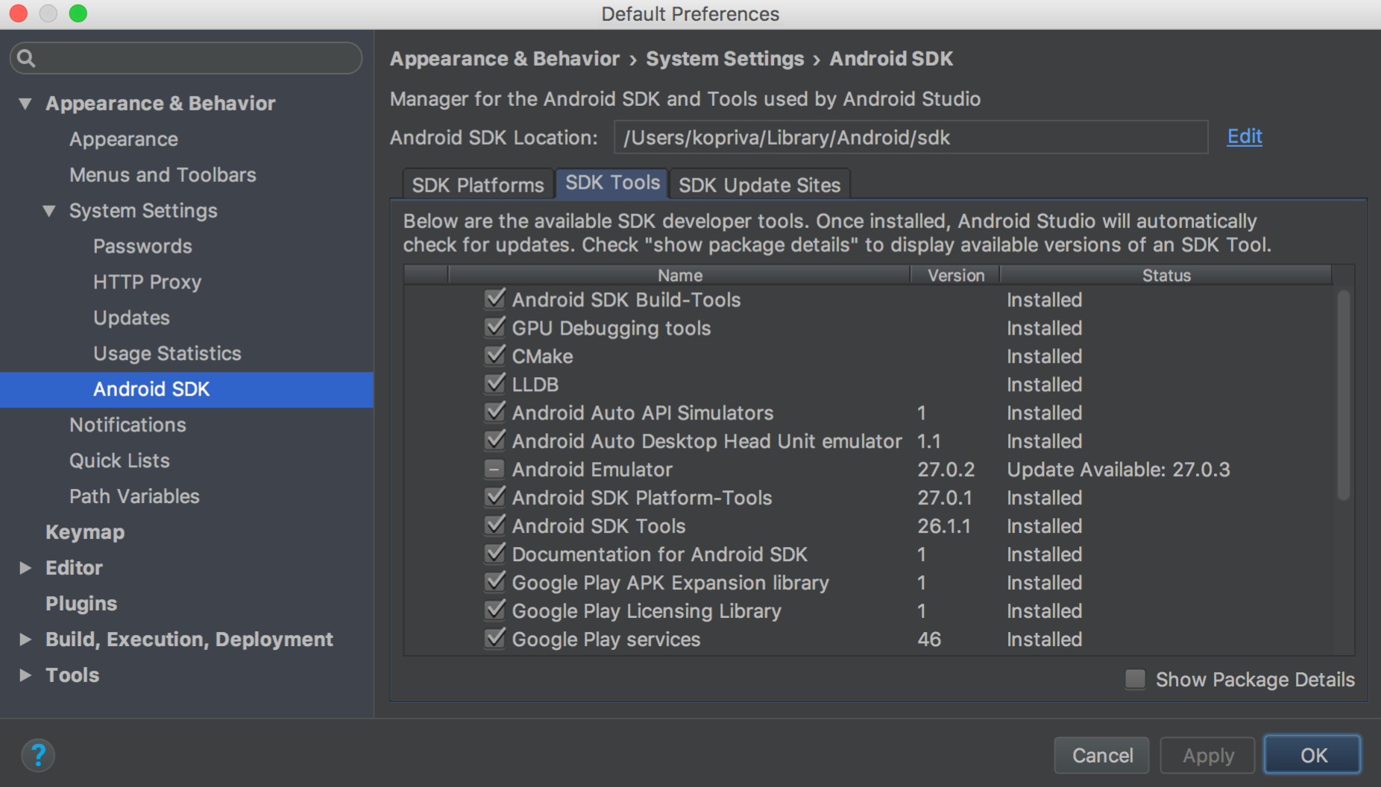Image resolution: width=1381 pixels, height=787 pixels.
Task: Open the Plugins settings page
Action: point(81,603)
